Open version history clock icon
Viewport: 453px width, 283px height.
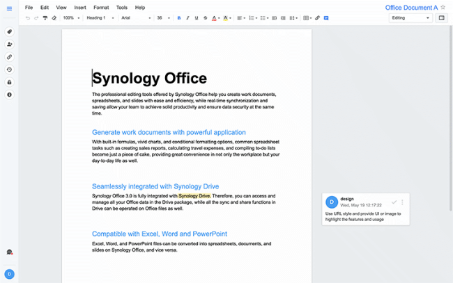9,70
